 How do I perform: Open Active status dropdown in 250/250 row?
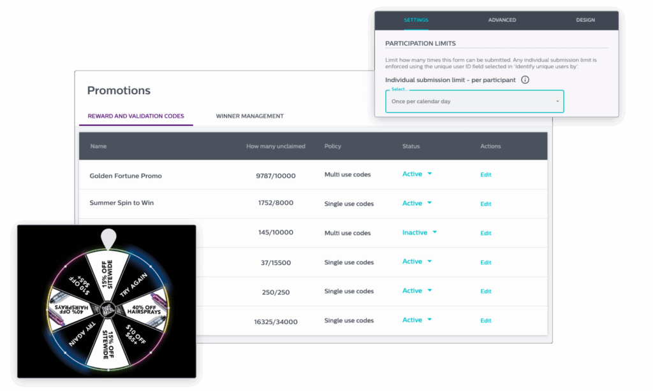click(x=417, y=290)
